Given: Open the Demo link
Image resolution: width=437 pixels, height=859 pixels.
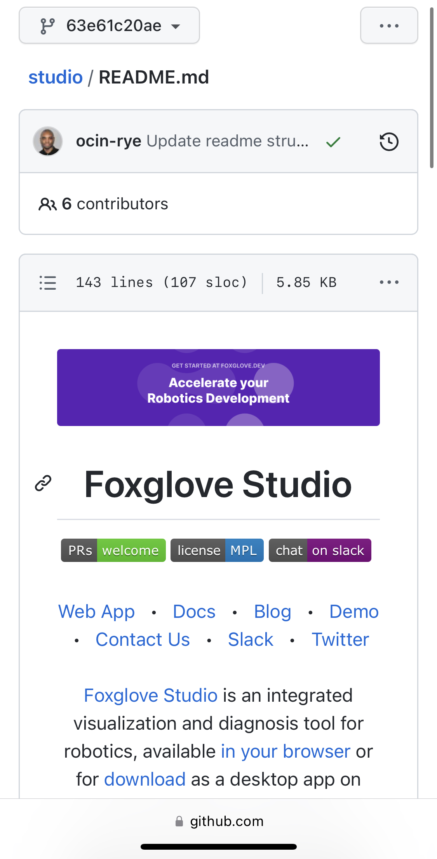Looking at the screenshot, I should point(354,612).
